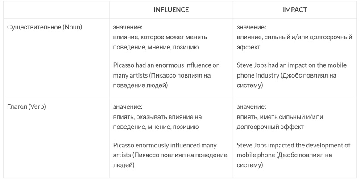Click "phone industry (Джобс повлиял на" text
Screen dimensions: 360x180
pos(286,75)
